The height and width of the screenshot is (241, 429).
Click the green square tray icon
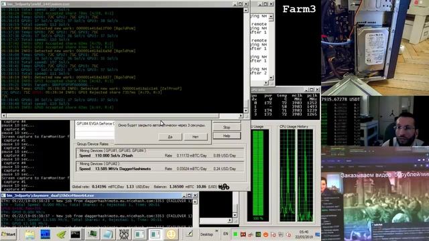click(x=235, y=234)
